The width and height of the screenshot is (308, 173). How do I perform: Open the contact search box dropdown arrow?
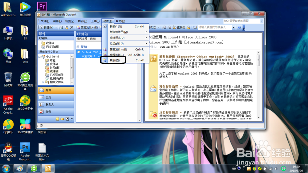(x=233, y=27)
